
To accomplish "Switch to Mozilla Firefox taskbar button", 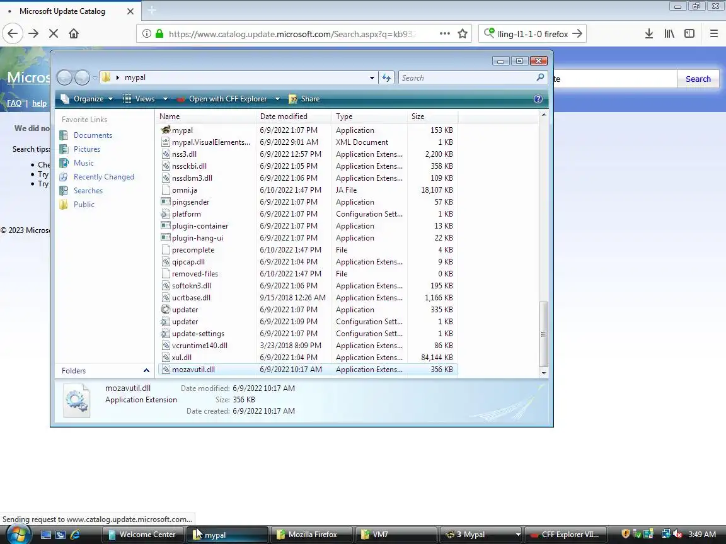I will tap(311, 535).
